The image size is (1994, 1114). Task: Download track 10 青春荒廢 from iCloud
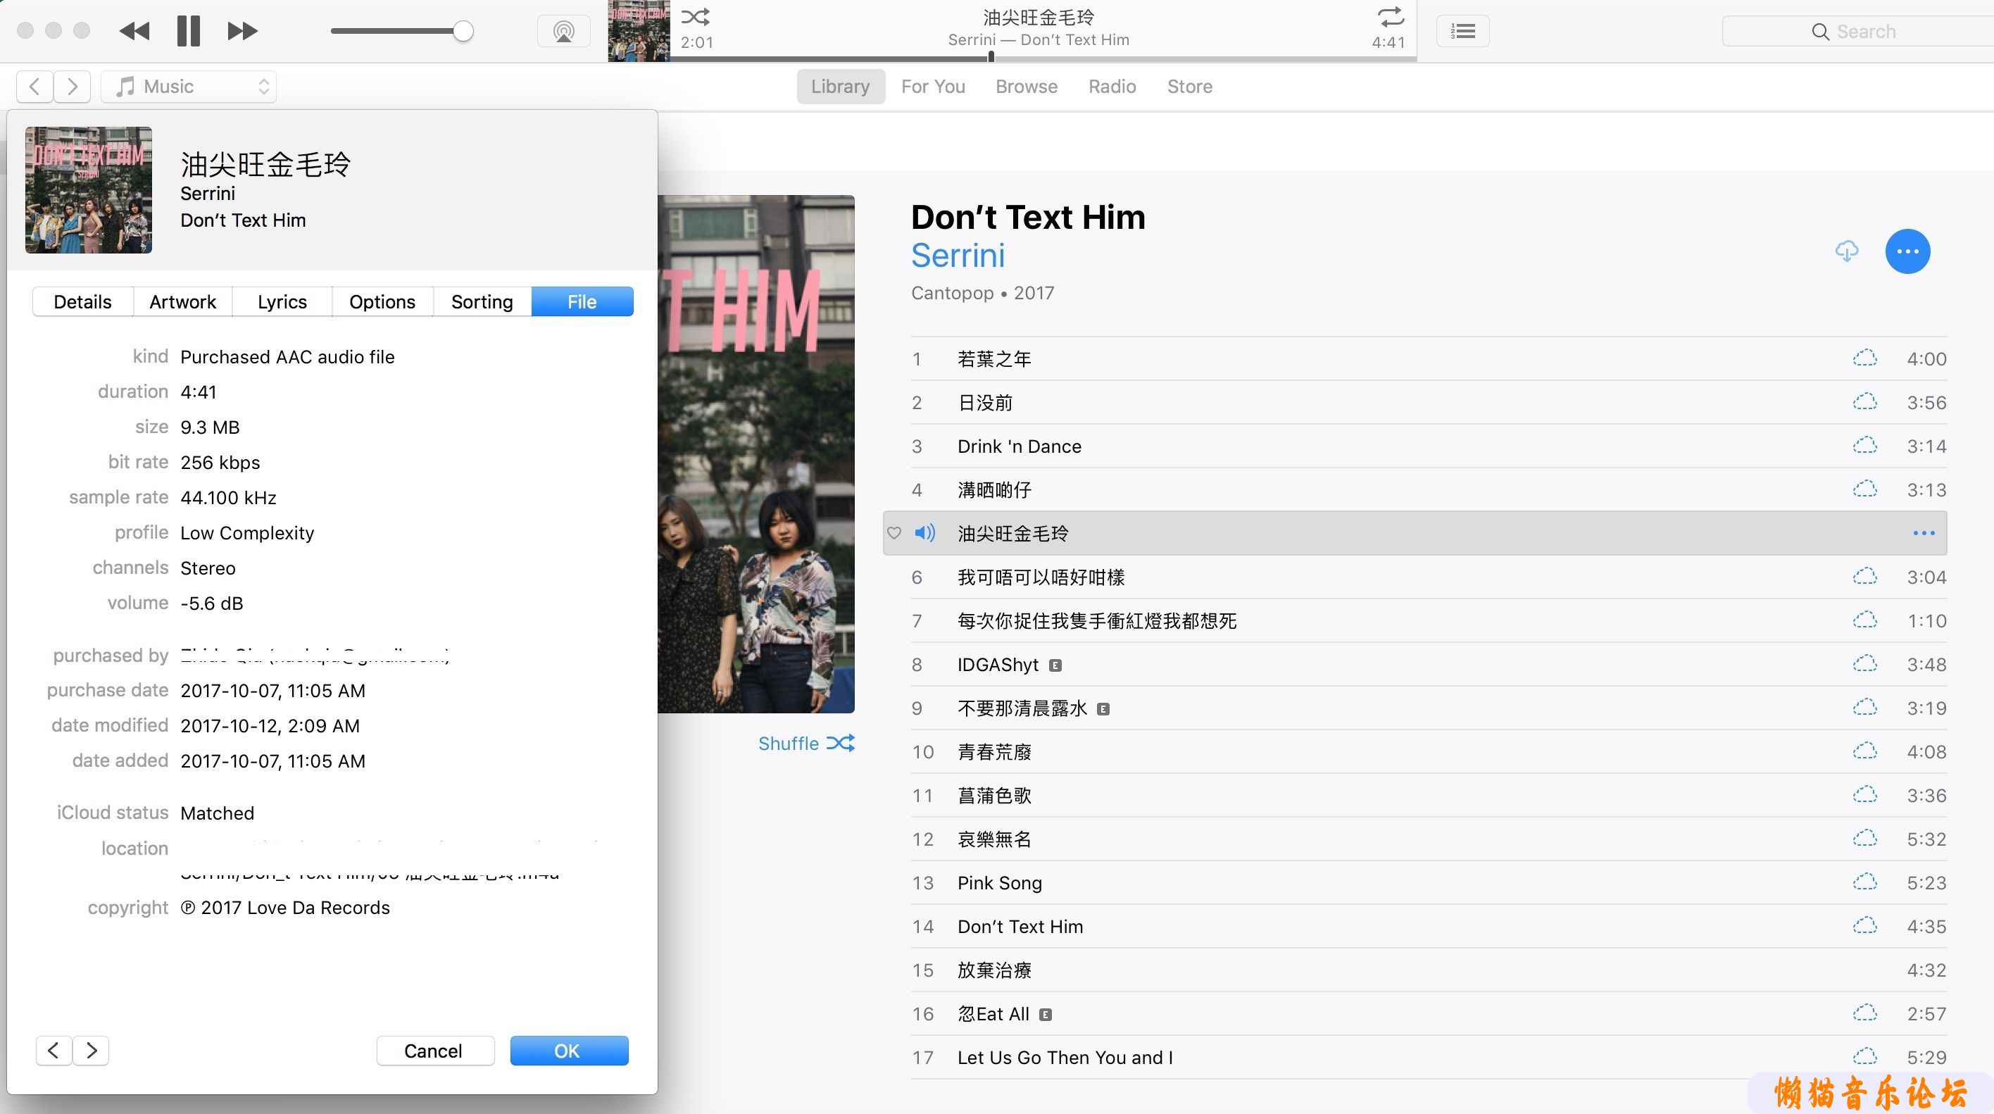(1864, 751)
